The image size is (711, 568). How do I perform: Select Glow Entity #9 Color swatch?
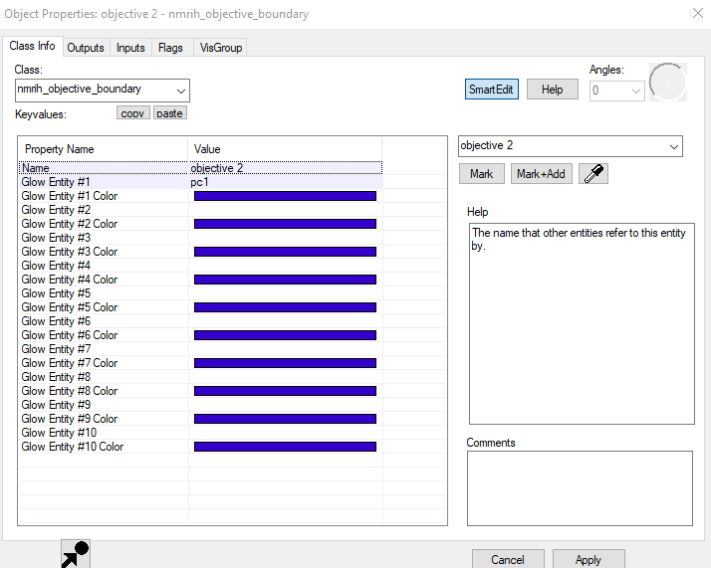(x=285, y=419)
